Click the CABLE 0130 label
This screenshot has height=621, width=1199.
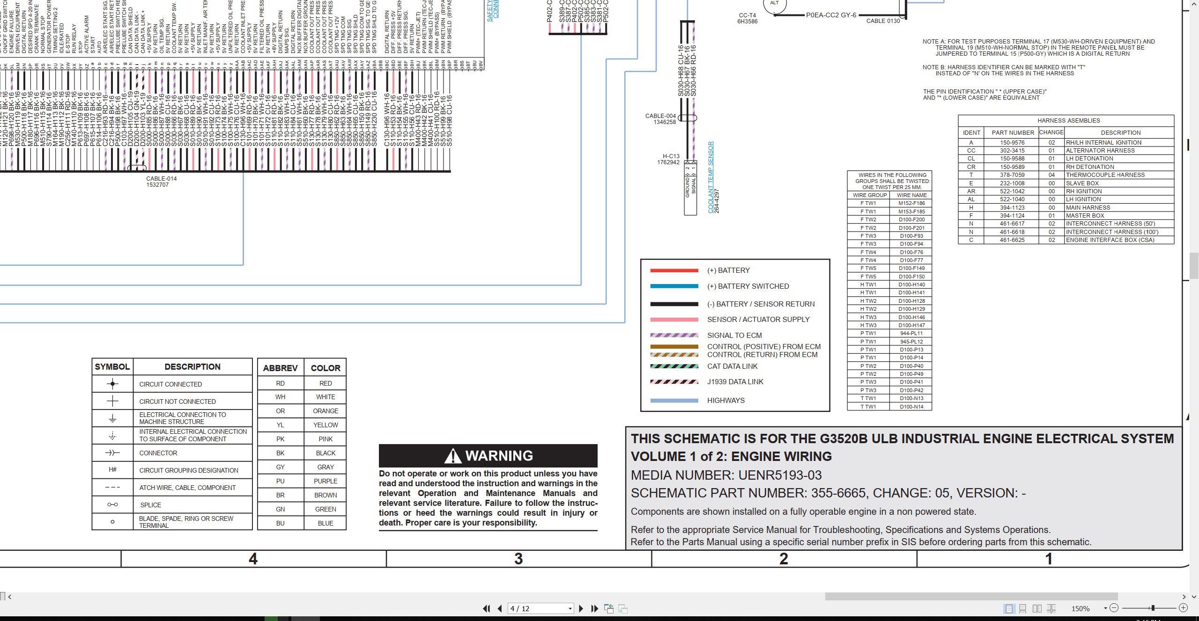[x=883, y=21]
